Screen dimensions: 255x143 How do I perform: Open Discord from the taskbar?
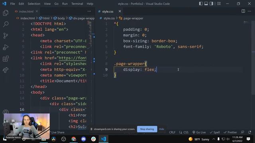click(x=83, y=139)
